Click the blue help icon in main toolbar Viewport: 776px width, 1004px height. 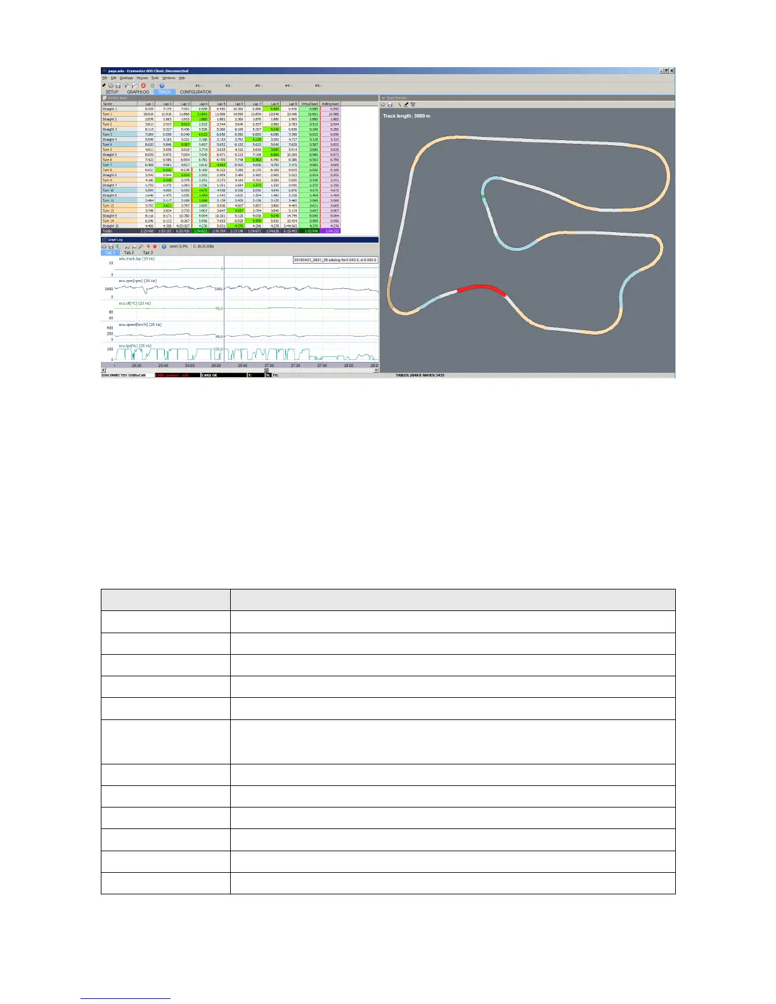coord(162,86)
